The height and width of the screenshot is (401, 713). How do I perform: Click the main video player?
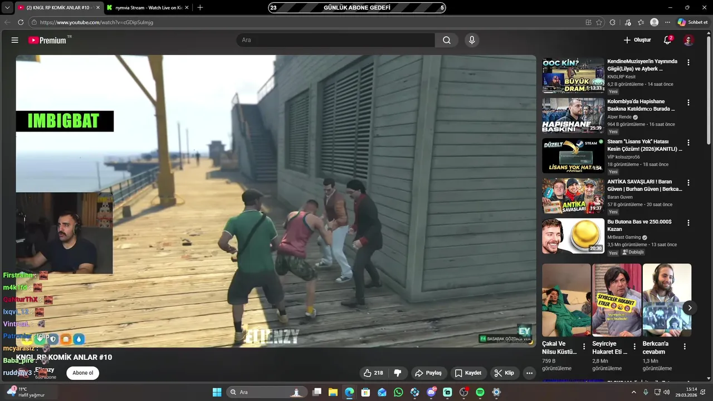276,201
